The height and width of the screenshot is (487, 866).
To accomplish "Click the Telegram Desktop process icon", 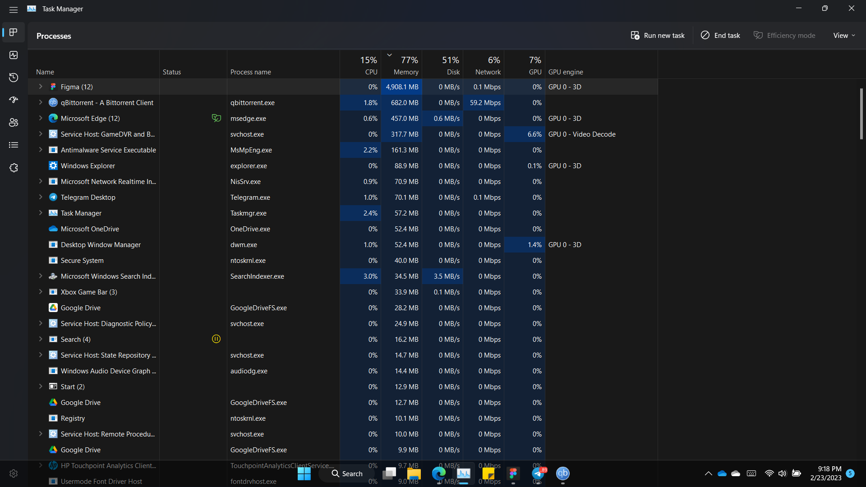I will click(53, 197).
